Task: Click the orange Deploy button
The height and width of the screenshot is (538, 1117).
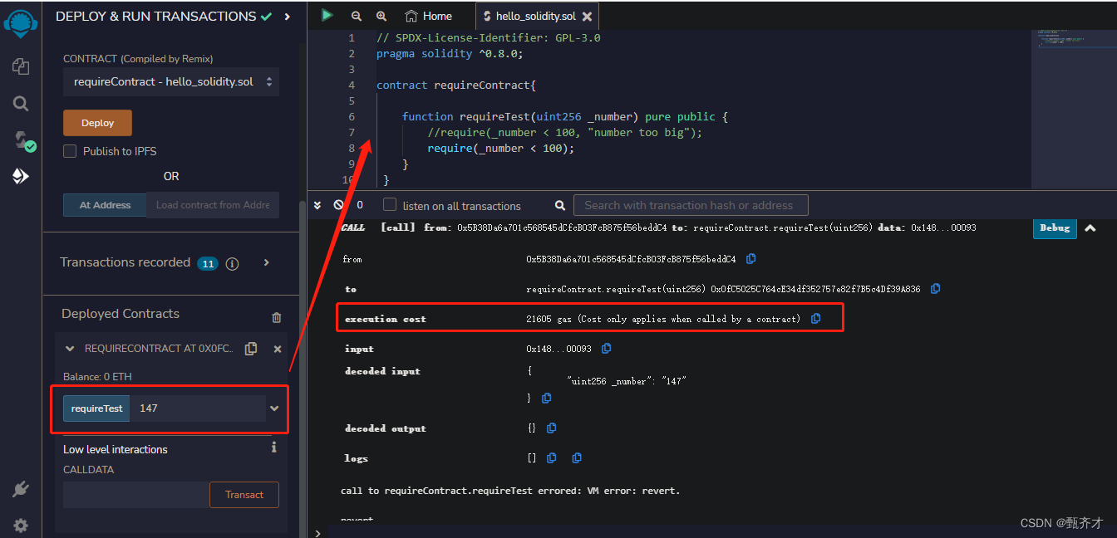Action: (97, 123)
